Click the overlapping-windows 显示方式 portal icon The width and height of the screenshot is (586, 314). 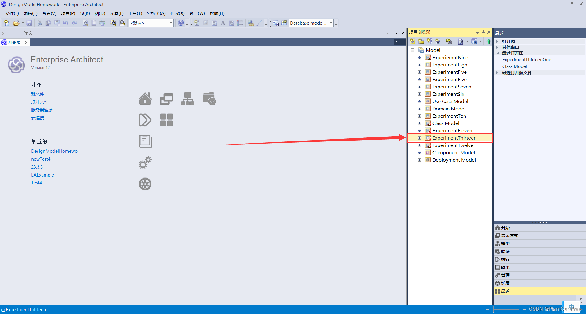coord(166,98)
